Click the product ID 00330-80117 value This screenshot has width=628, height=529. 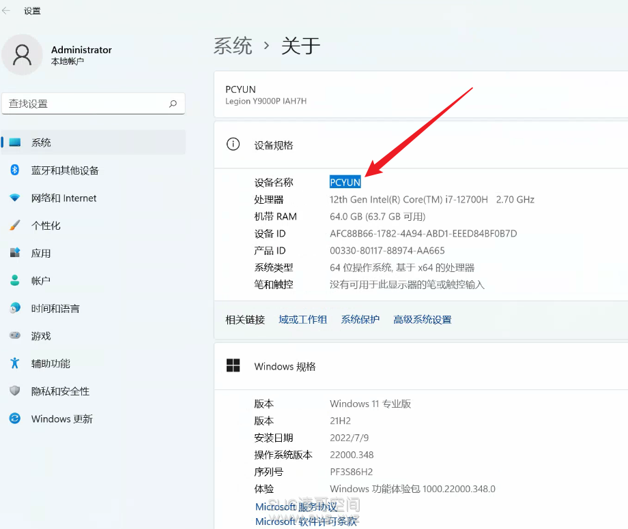(x=387, y=251)
